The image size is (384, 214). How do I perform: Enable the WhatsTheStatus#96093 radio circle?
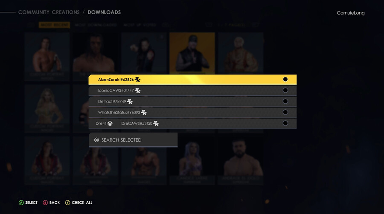point(285,112)
